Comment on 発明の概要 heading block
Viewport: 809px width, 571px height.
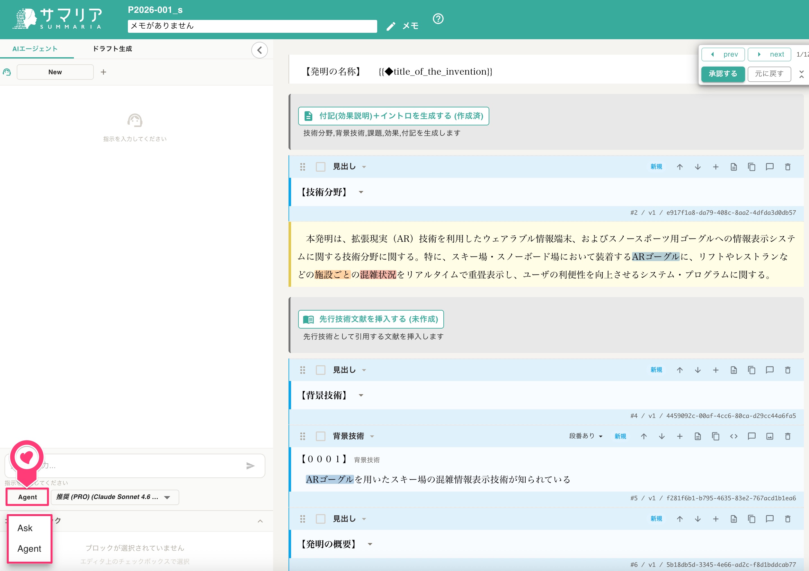[769, 519]
